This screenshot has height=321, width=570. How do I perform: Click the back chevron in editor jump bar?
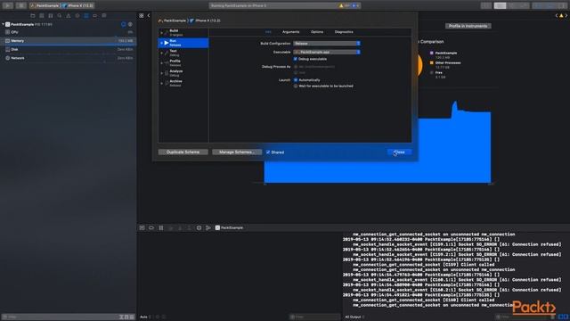(x=149, y=16)
